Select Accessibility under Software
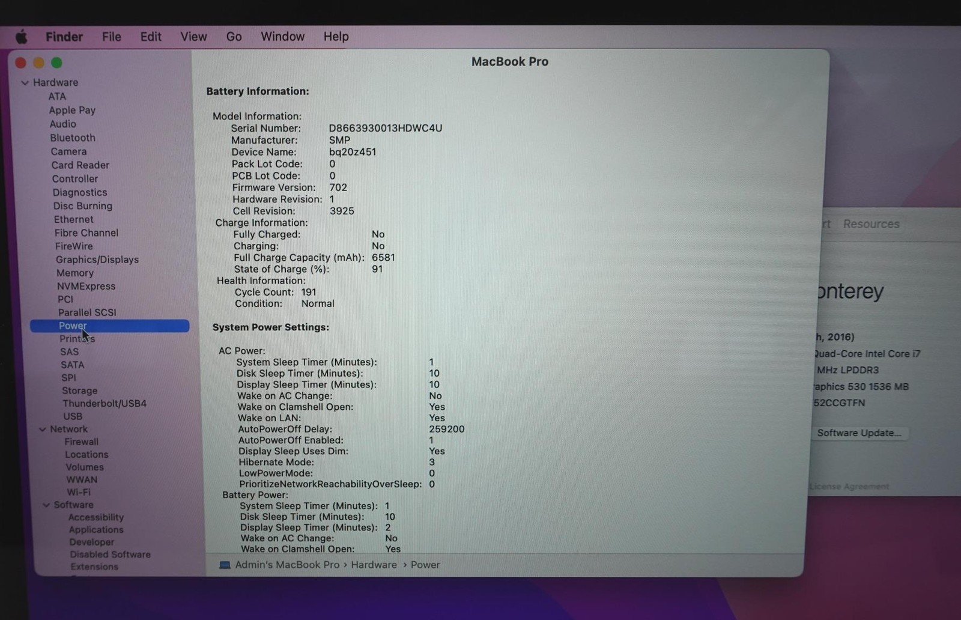This screenshot has width=961, height=620. (x=95, y=518)
